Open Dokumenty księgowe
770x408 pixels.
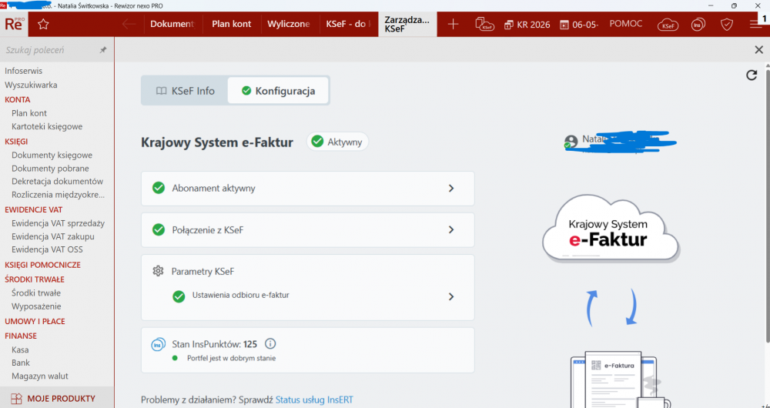52,156
